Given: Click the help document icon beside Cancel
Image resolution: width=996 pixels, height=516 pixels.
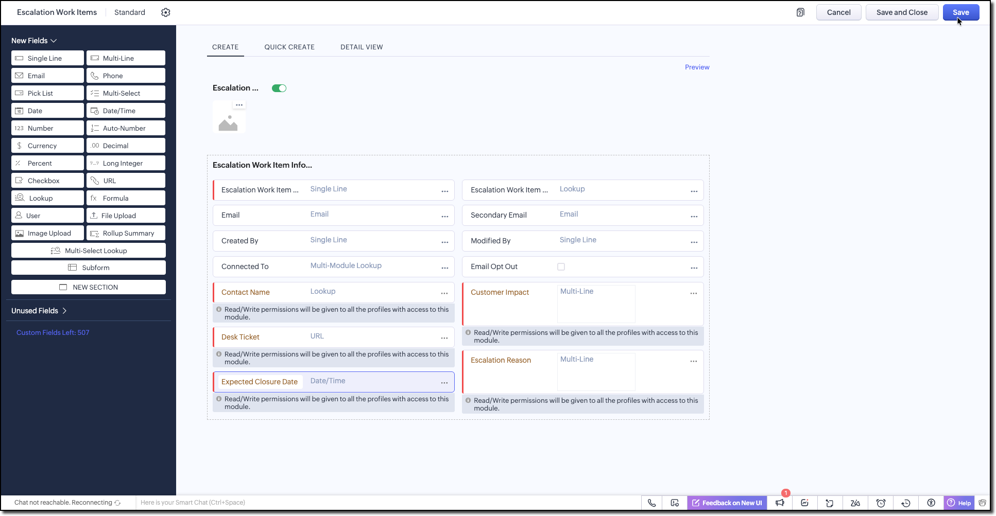Looking at the screenshot, I should click(x=800, y=12).
